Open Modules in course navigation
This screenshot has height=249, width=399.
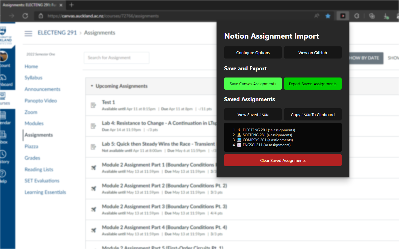click(34, 124)
